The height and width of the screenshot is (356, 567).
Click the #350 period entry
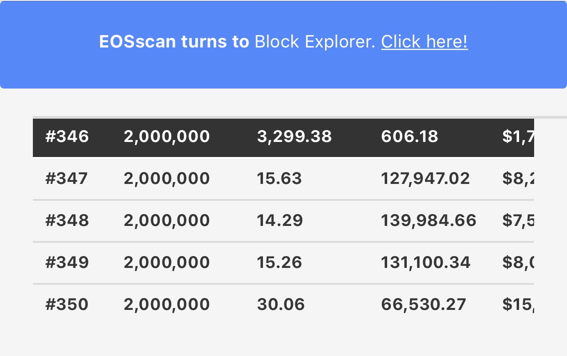click(67, 304)
